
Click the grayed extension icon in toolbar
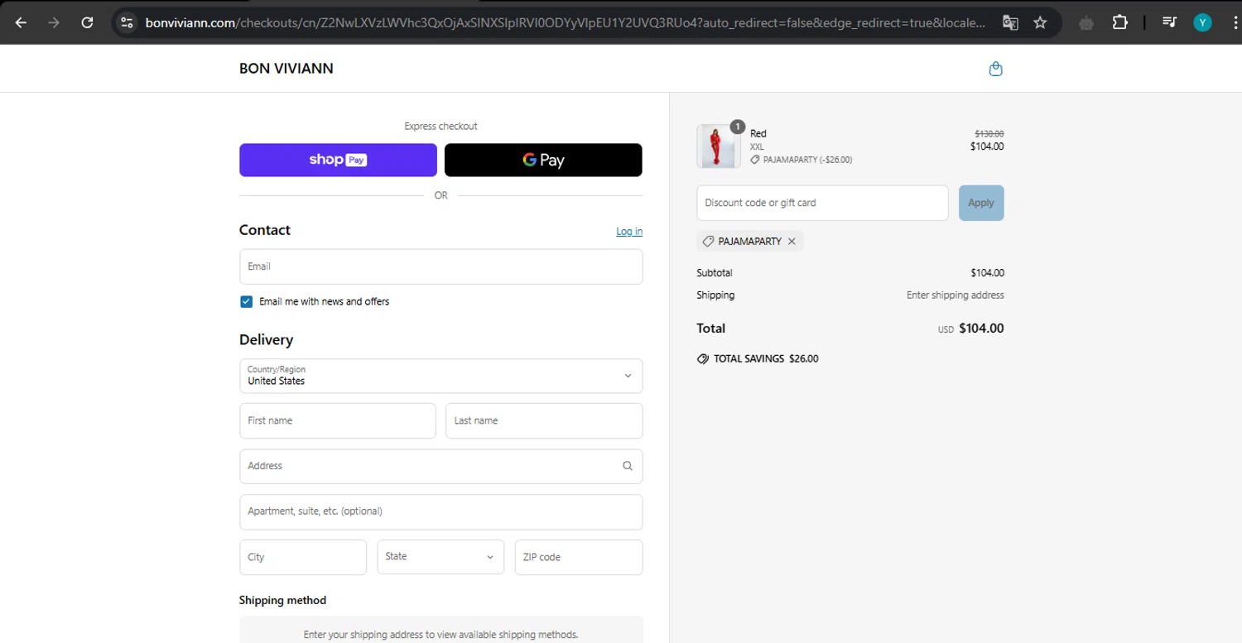1086,22
